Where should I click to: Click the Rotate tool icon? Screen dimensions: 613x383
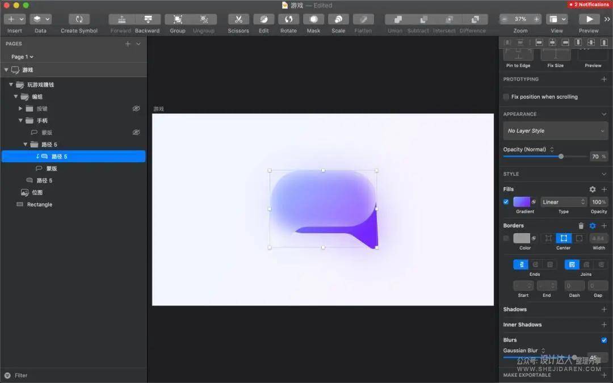point(288,19)
